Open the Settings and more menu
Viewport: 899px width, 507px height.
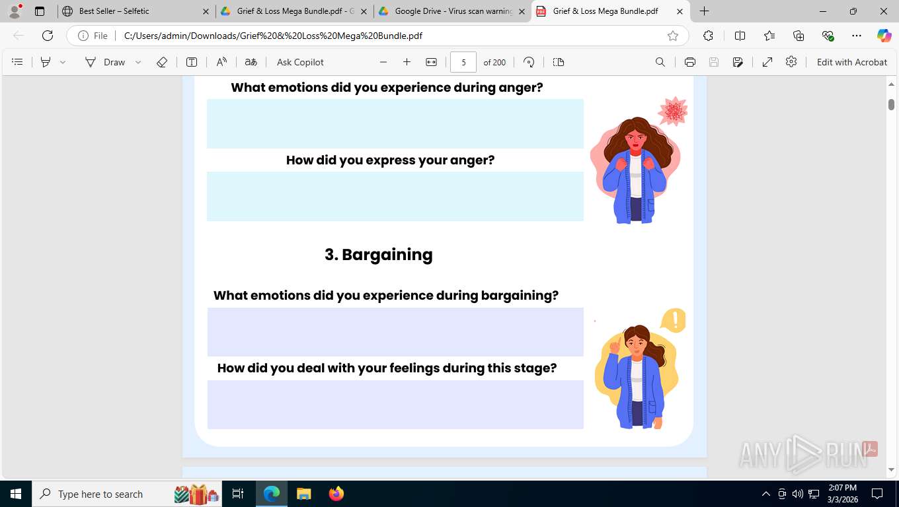point(857,36)
